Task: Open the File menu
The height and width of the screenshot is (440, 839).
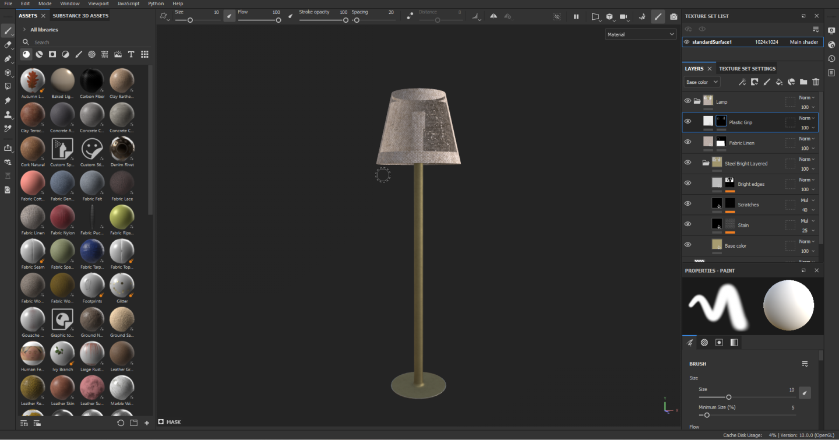Action: click(x=8, y=3)
